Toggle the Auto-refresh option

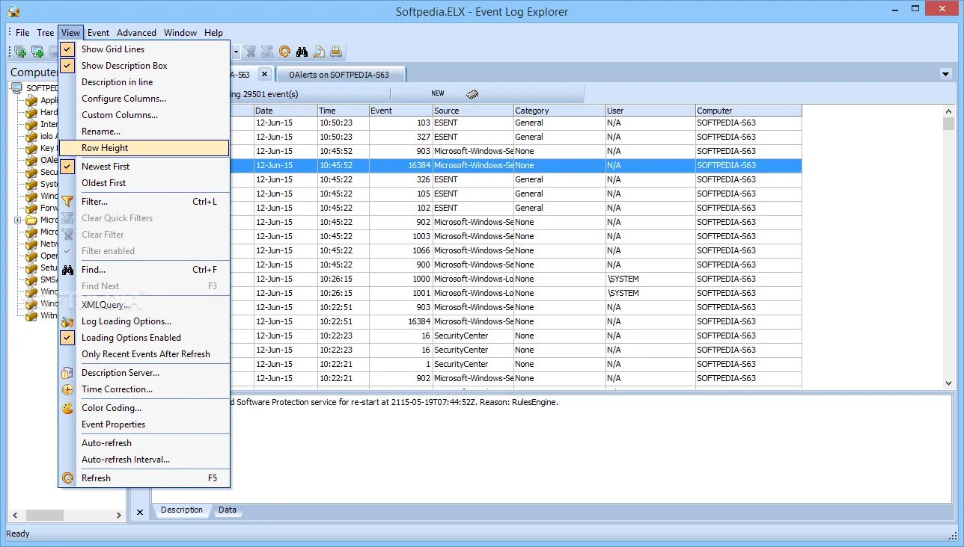click(144, 443)
